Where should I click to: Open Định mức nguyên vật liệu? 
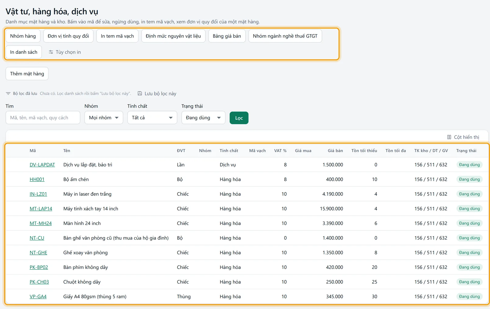173,36
